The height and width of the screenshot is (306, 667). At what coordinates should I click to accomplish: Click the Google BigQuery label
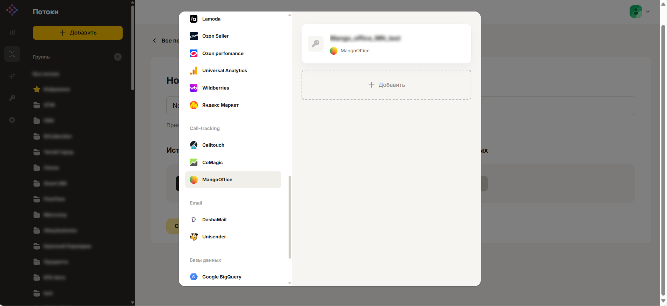222,277
